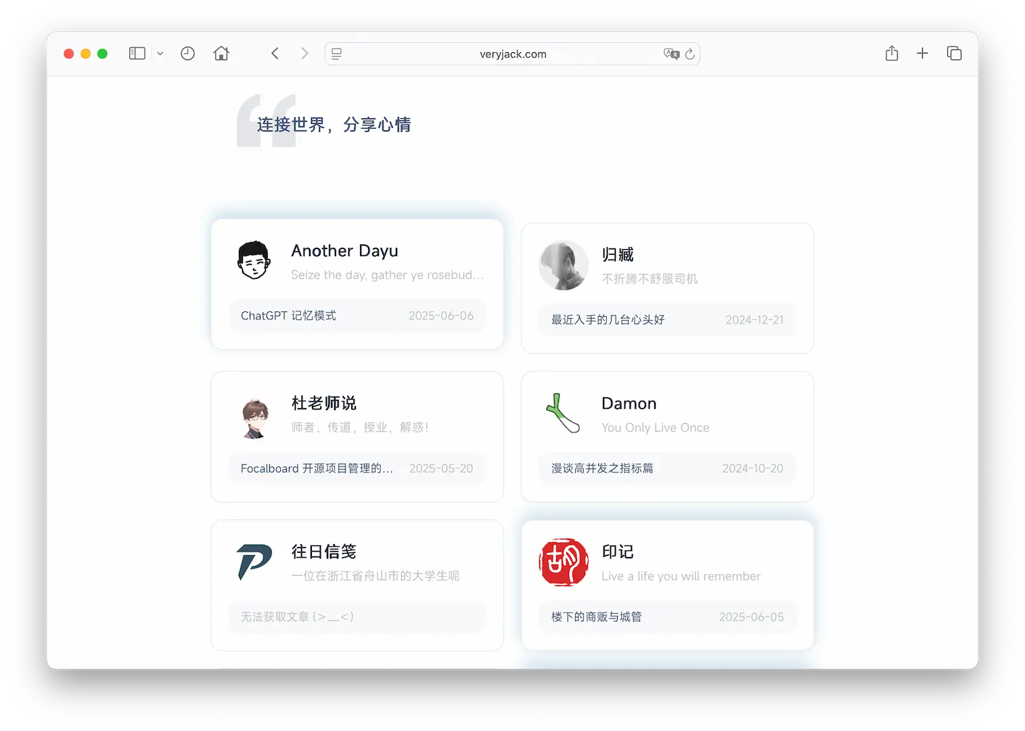Open the translate page icon

(671, 53)
